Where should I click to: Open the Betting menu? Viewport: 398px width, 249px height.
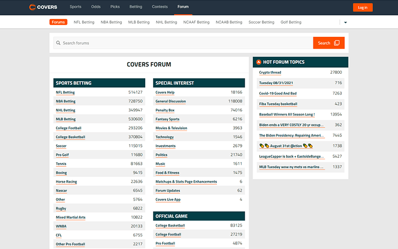click(x=136, y=6)
